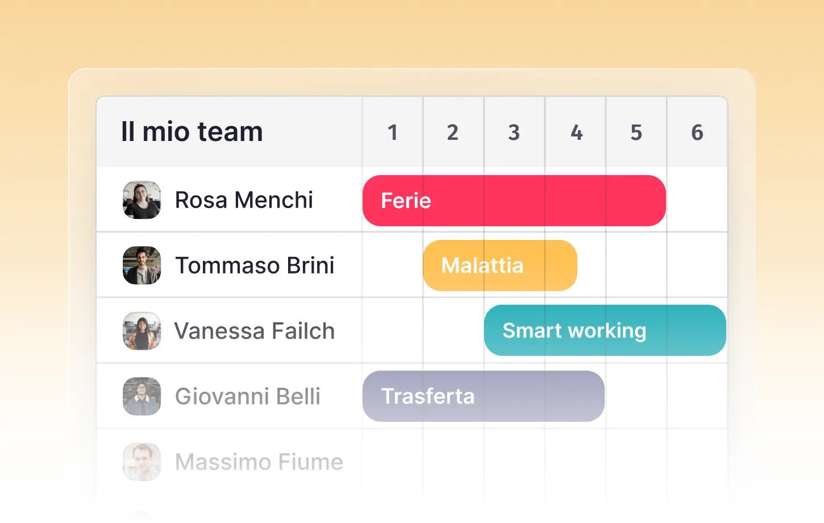Choose day 3 column header
The image size is (824, 523).
pos(514,132)
